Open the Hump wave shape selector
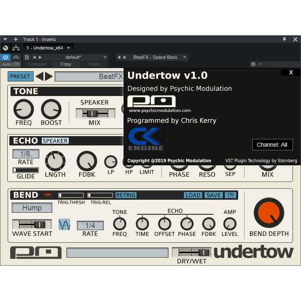This screenshot has width=301, height=301. tap(32, 208)
